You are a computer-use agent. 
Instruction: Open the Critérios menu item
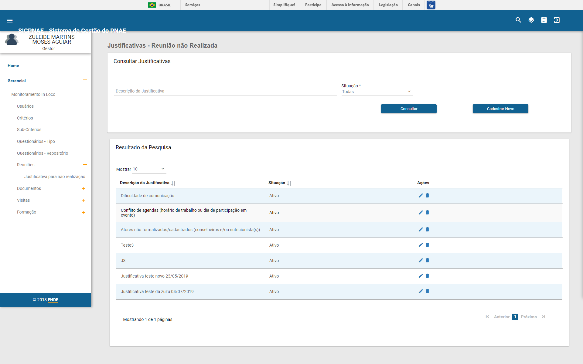click(25, 118)
